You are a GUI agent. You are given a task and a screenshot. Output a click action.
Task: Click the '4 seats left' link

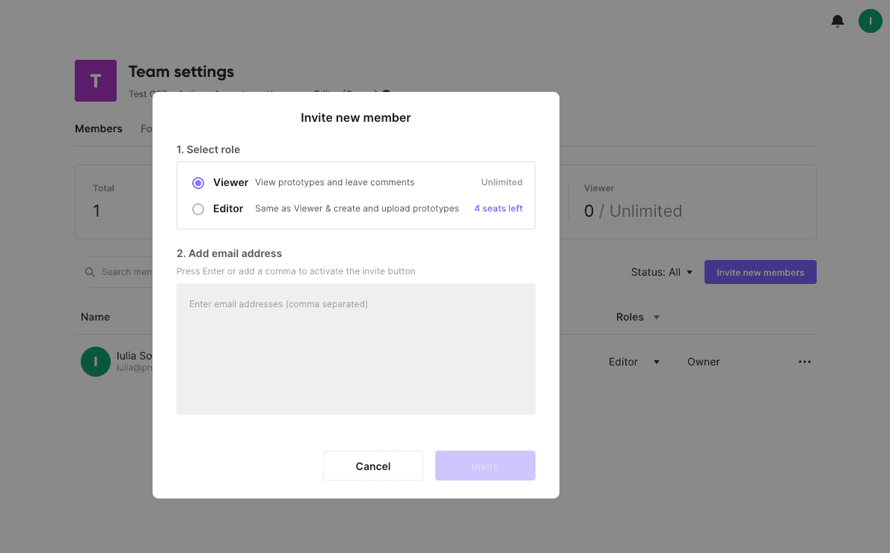(498, 208)
